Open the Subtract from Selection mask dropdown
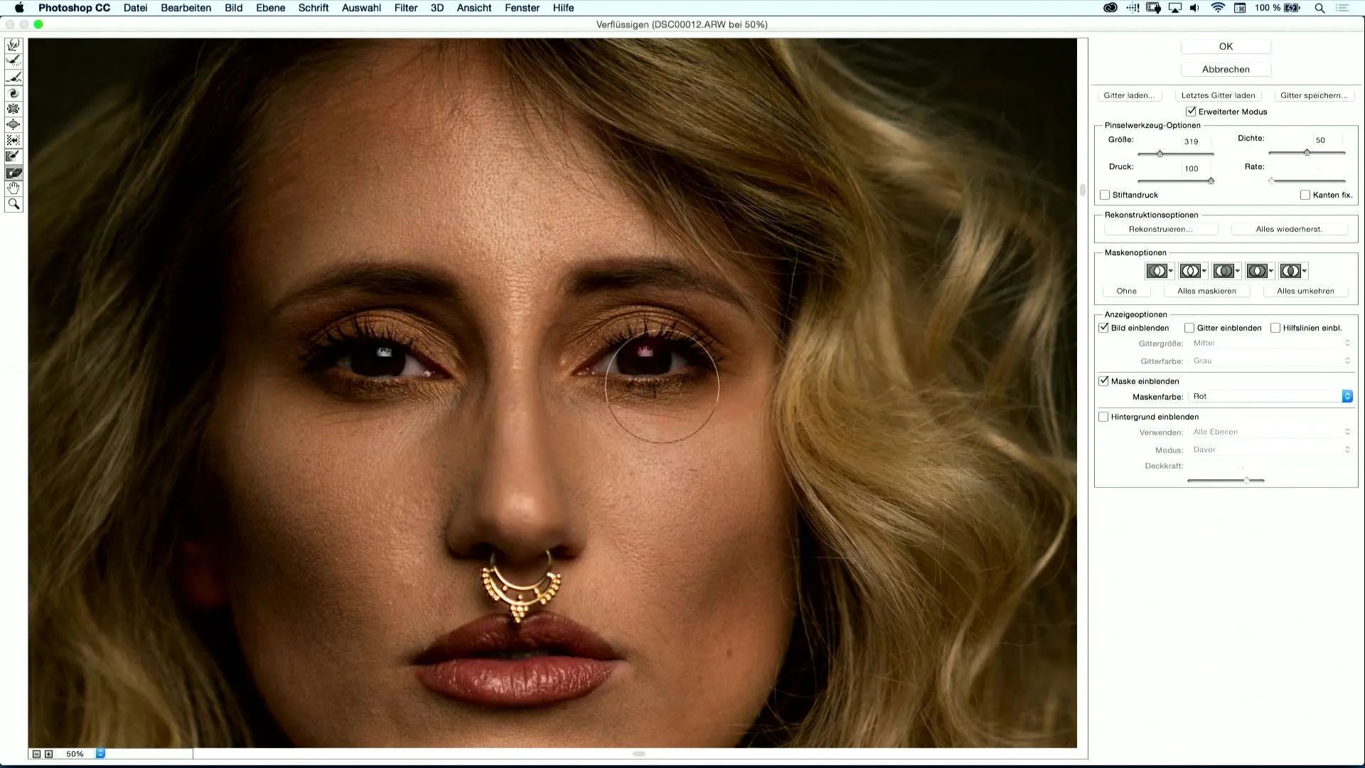This screenshot has width=1365, height=768. (1226, 271)
